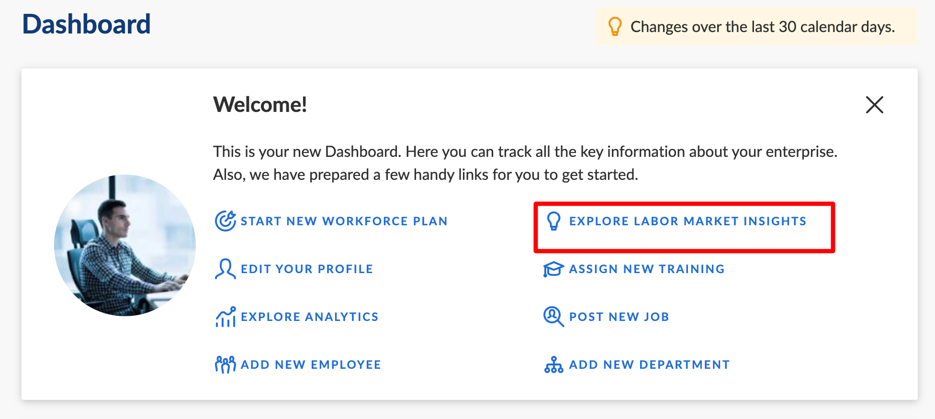Open Edit Your Profile link
The height and width of the screenshot is (419, 935).
coord(306,269)
